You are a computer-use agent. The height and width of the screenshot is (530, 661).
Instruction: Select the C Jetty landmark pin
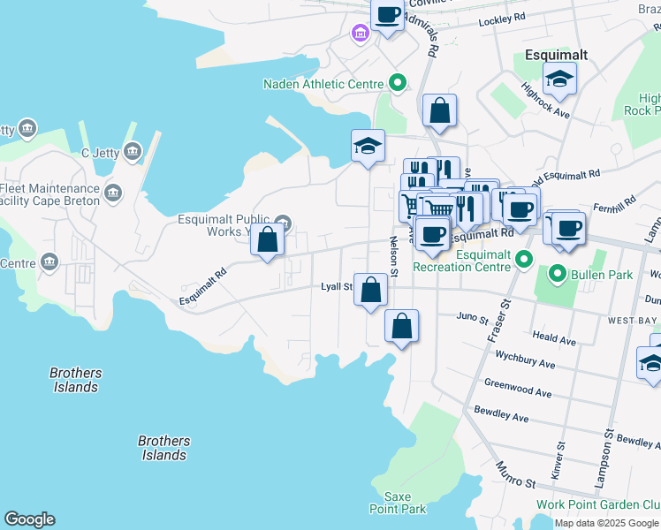click(133, 151)
